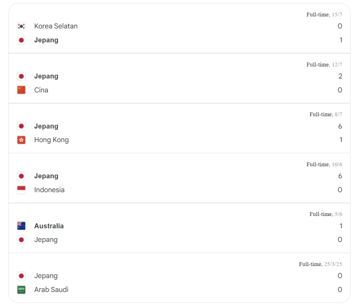Screen dimensions: 361x304
Task: Click the Hong Kong flag icon
Action: (22, 140)
